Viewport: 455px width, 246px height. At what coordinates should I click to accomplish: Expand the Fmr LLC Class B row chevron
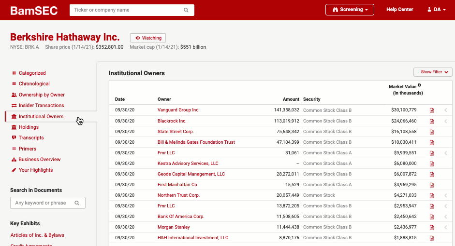pos(446,206)
